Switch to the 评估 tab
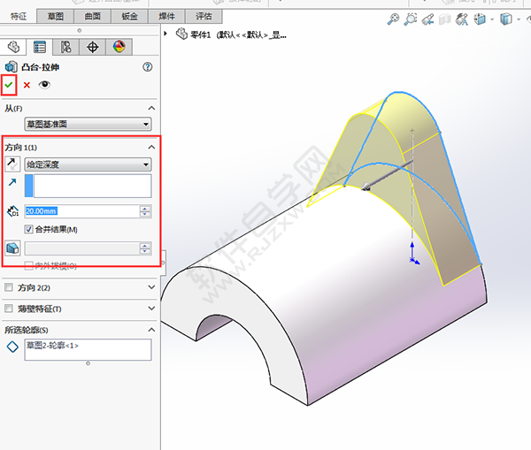 pos(204,16)
